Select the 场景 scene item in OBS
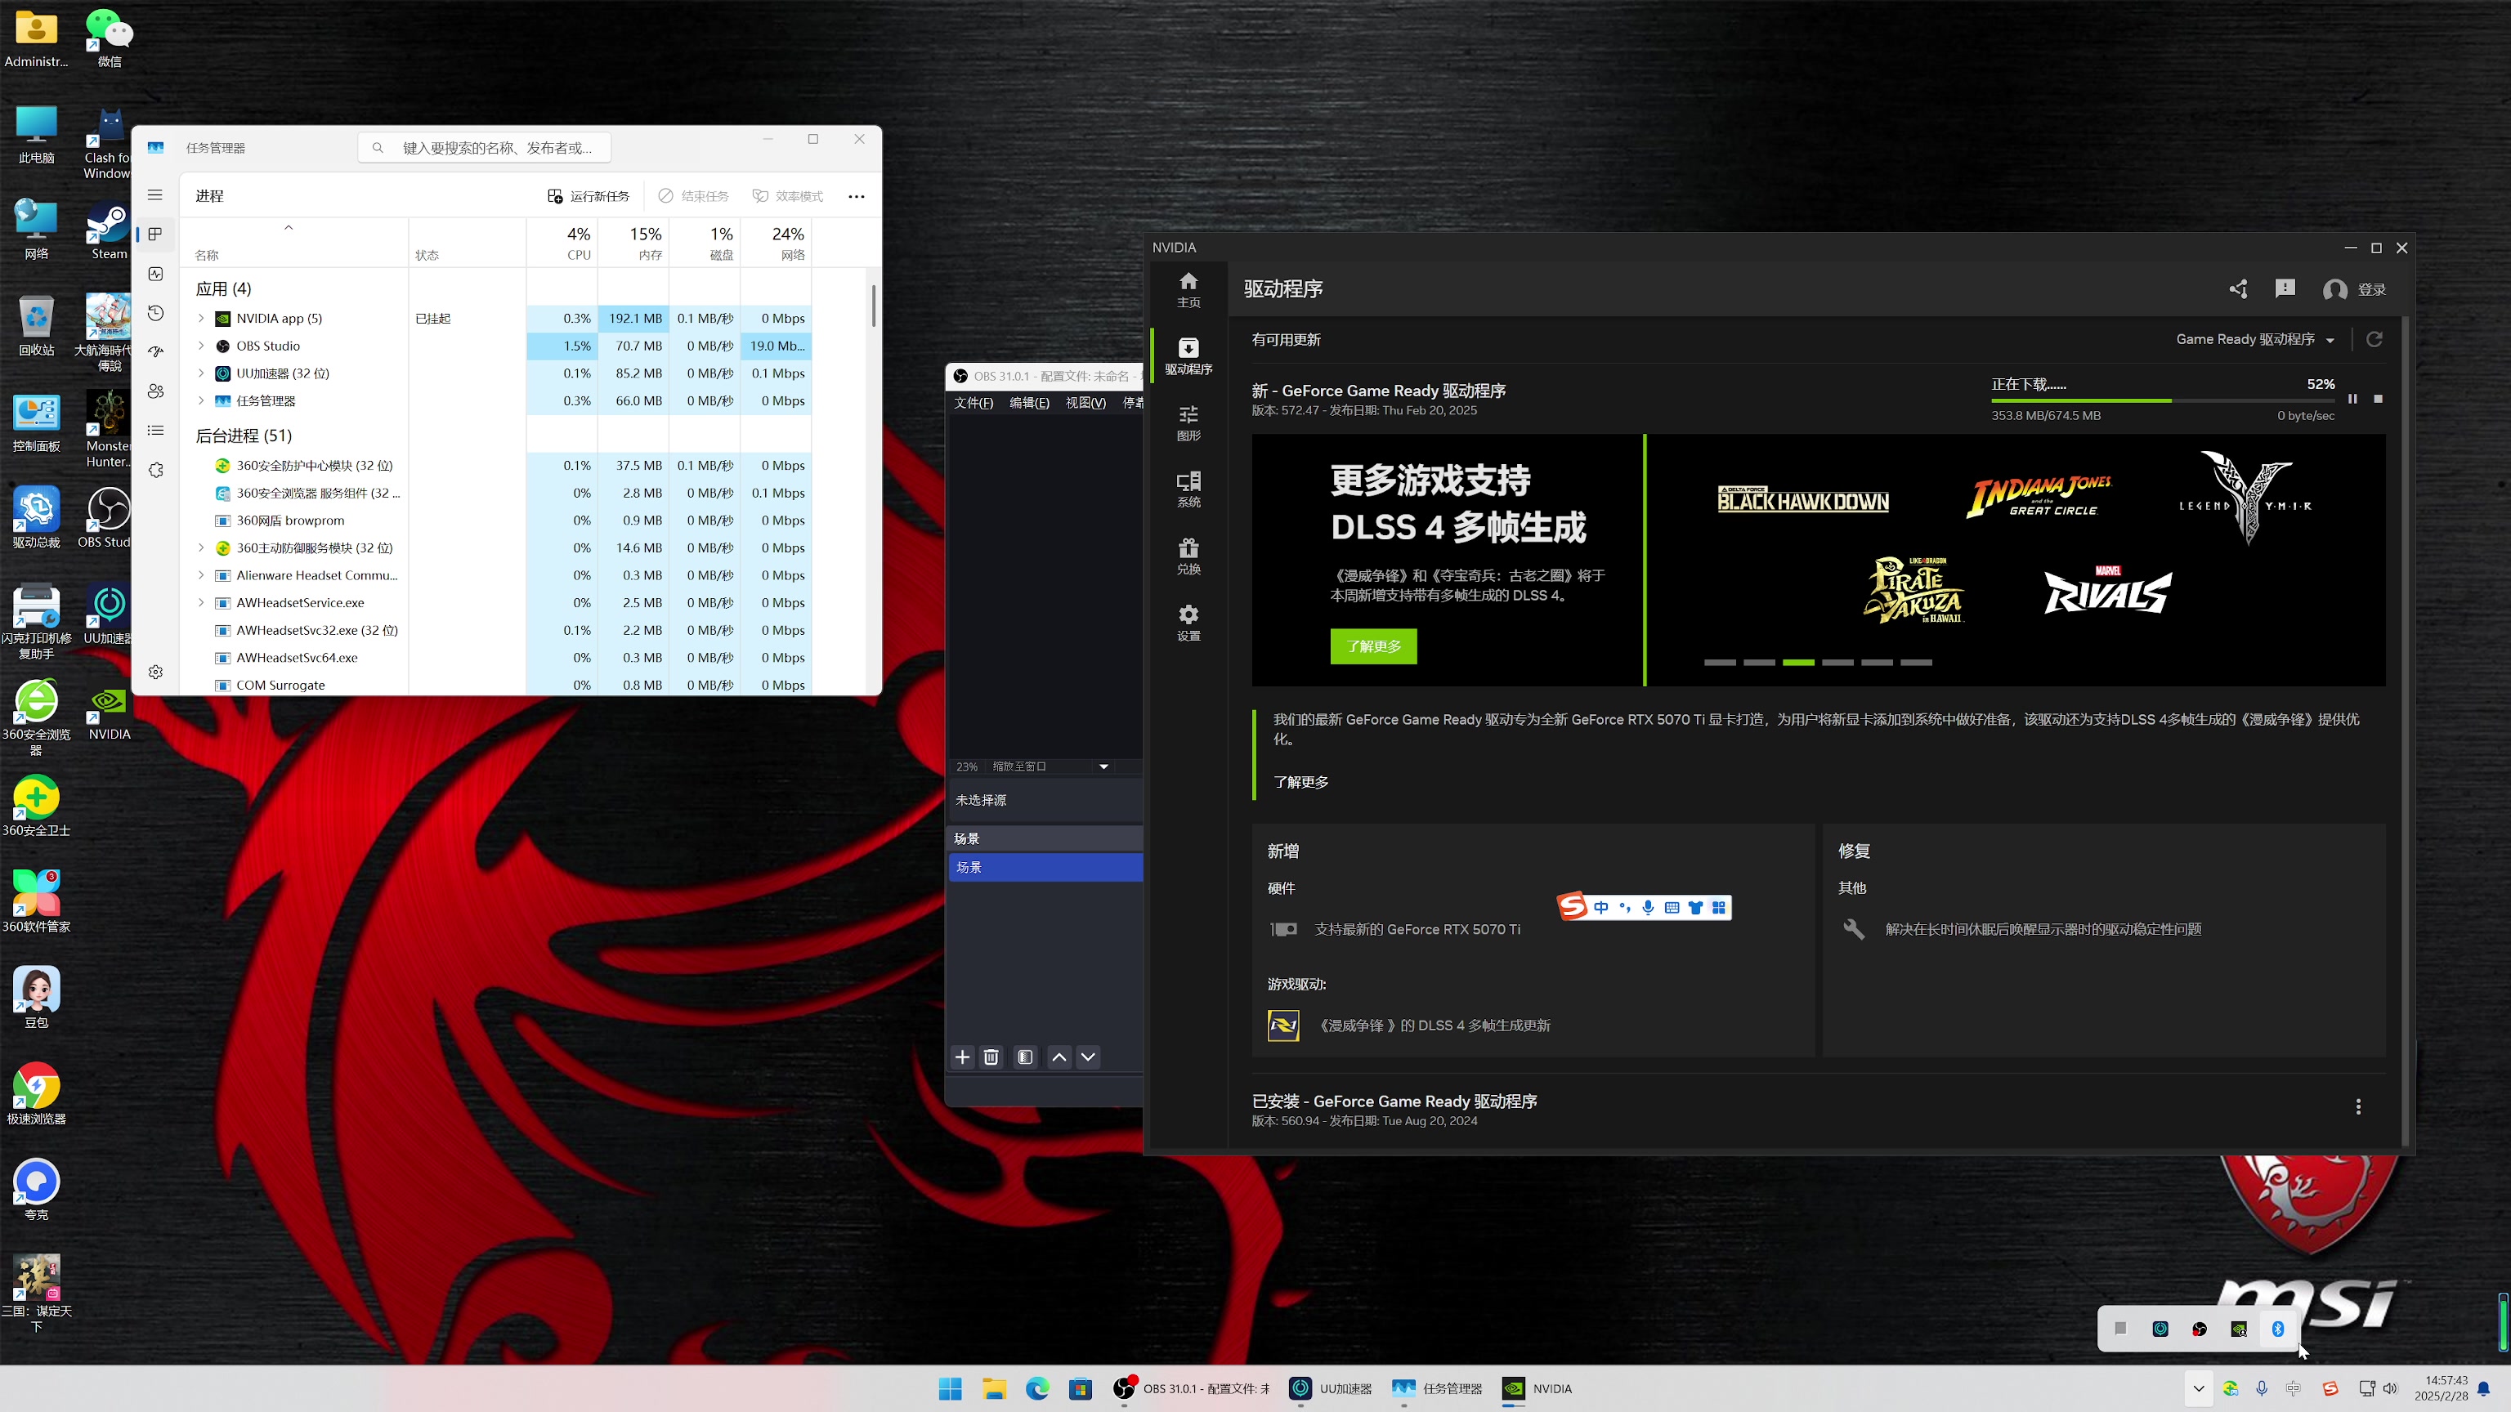Viewport: 2511px width, 1412px height. [x=1045, y=867]
